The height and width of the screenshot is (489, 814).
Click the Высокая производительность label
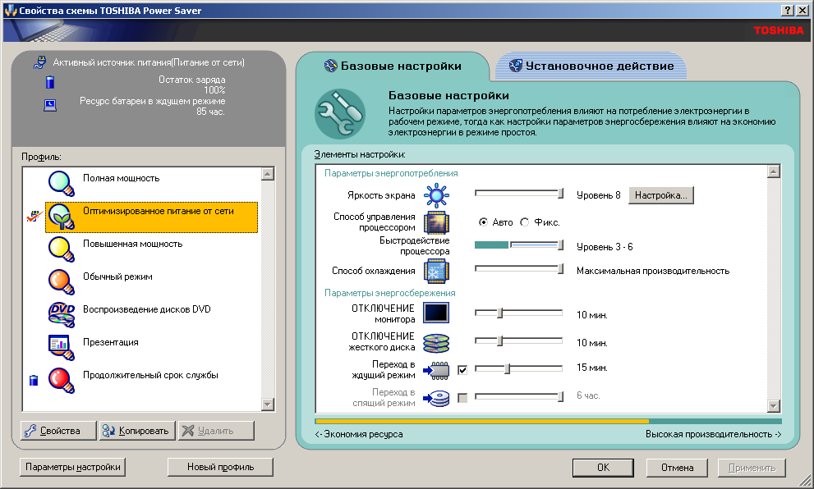click(x=713, y=435)
